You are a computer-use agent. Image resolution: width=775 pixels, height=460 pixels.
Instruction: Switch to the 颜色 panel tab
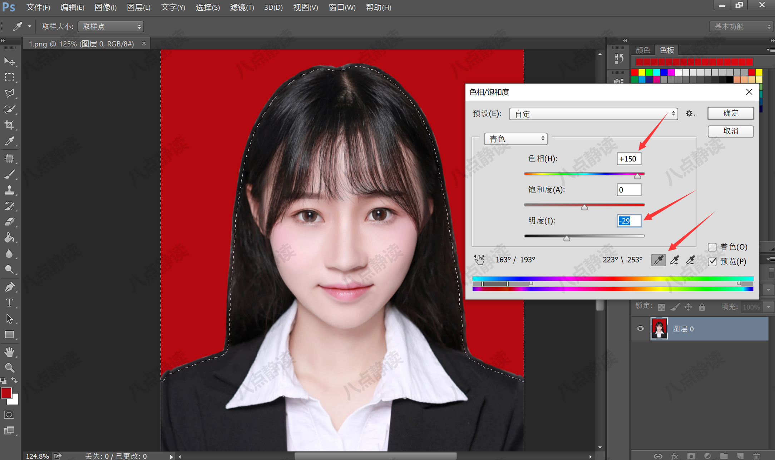point(643,50)
